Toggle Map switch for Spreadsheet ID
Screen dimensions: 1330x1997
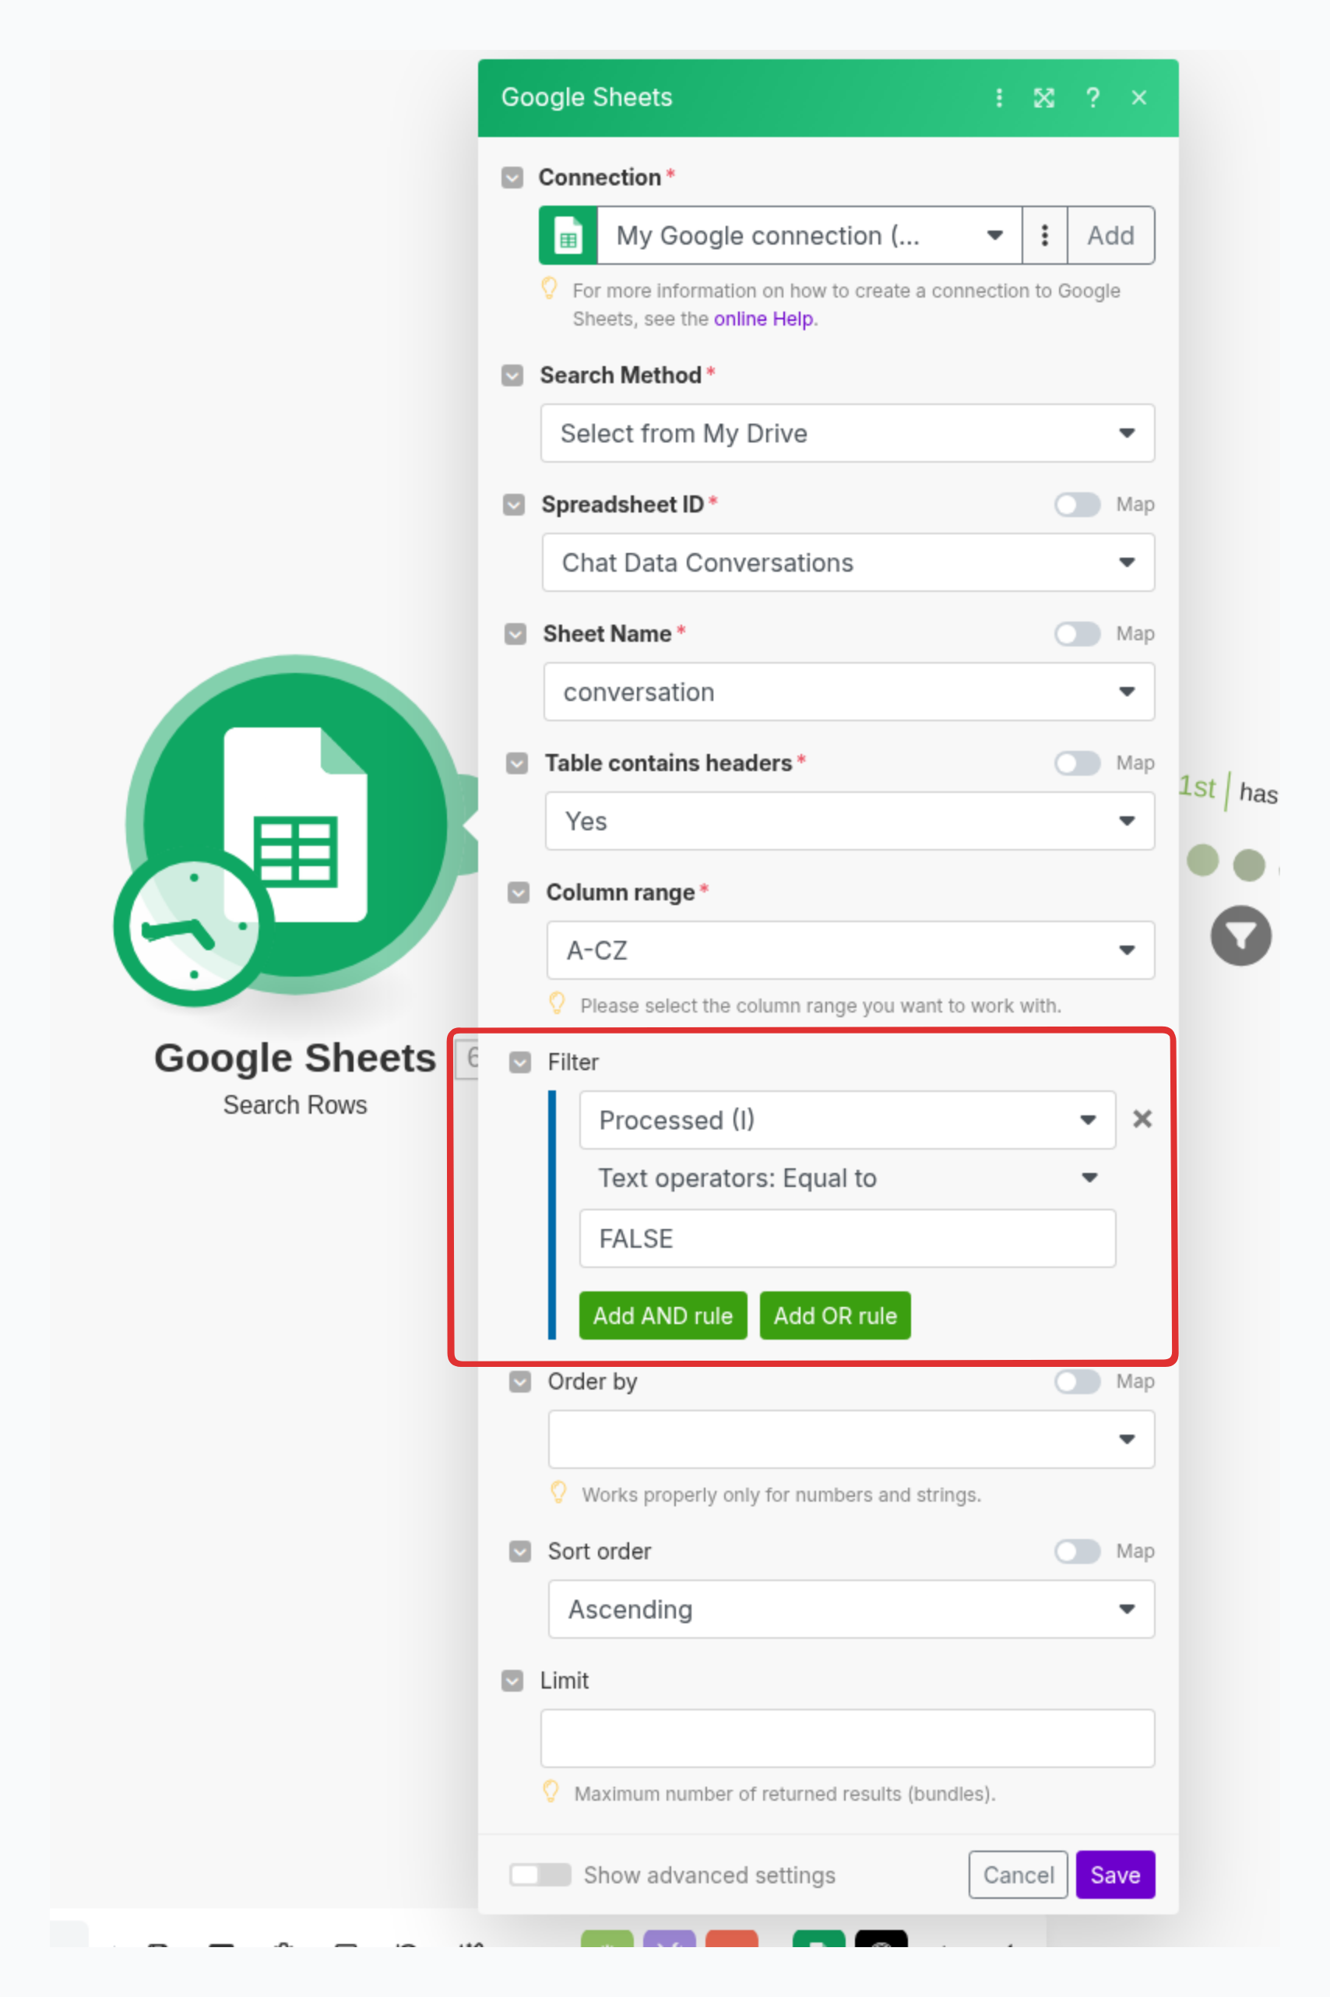tap(1077, 505)
